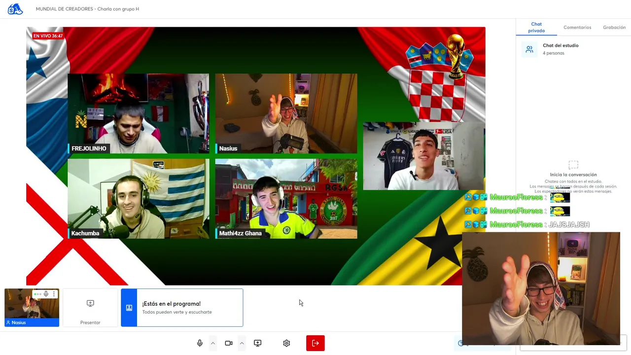Click the '4 personas' label
Screen dimensions: 631x355
(554, 53)
